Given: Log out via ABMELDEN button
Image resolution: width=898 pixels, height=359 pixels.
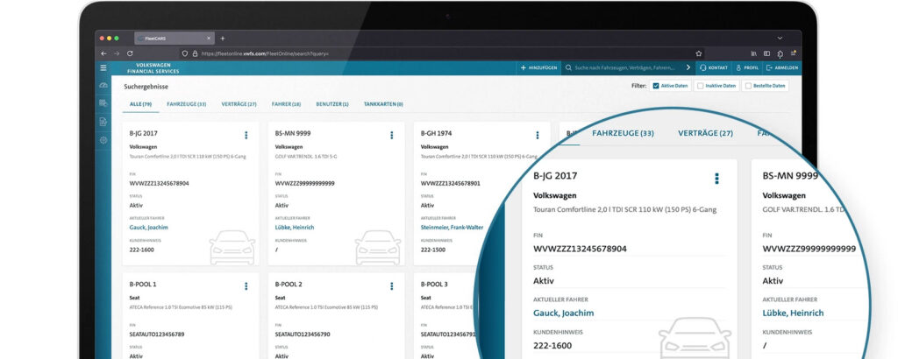Looking at the screenshot, I should pyautogui.click(x=782, y=67).
